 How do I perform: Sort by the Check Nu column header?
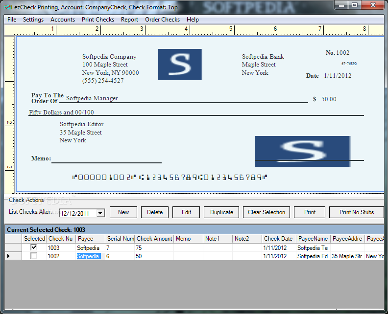61,239
